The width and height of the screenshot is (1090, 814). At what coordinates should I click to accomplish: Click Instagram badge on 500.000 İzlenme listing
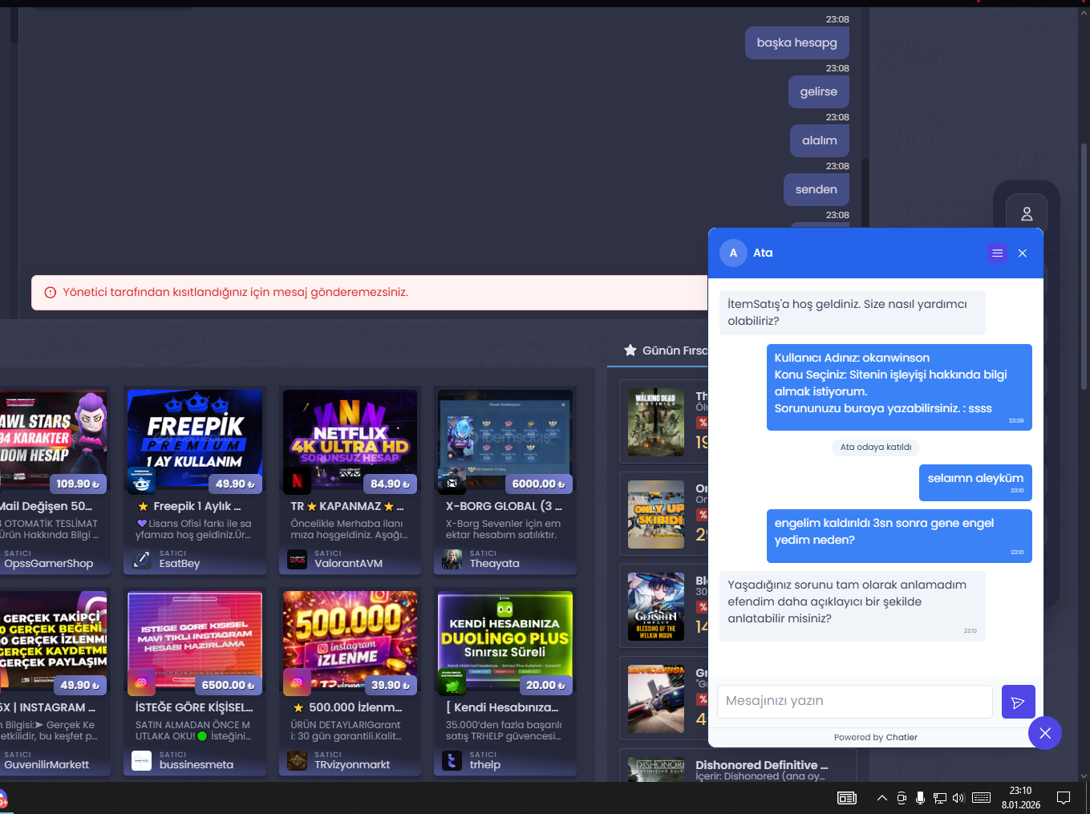[x=298, y=682]
